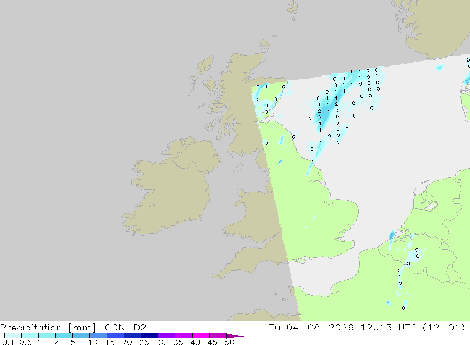
Task: Click the precipitation value '4' over the North Sea
Action: click(x=336, y=98)
